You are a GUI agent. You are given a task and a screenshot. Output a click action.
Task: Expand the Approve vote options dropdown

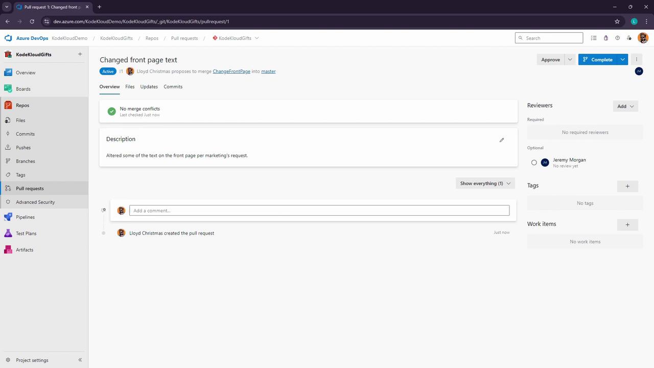(x=570, y=59)
